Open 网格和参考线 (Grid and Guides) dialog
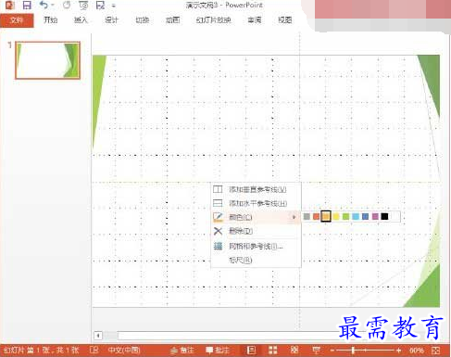Viewport: 451px width, 357px height. click(x=256, y=247)
